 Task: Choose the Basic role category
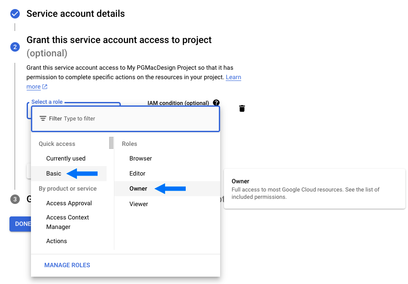pos(54,173)
